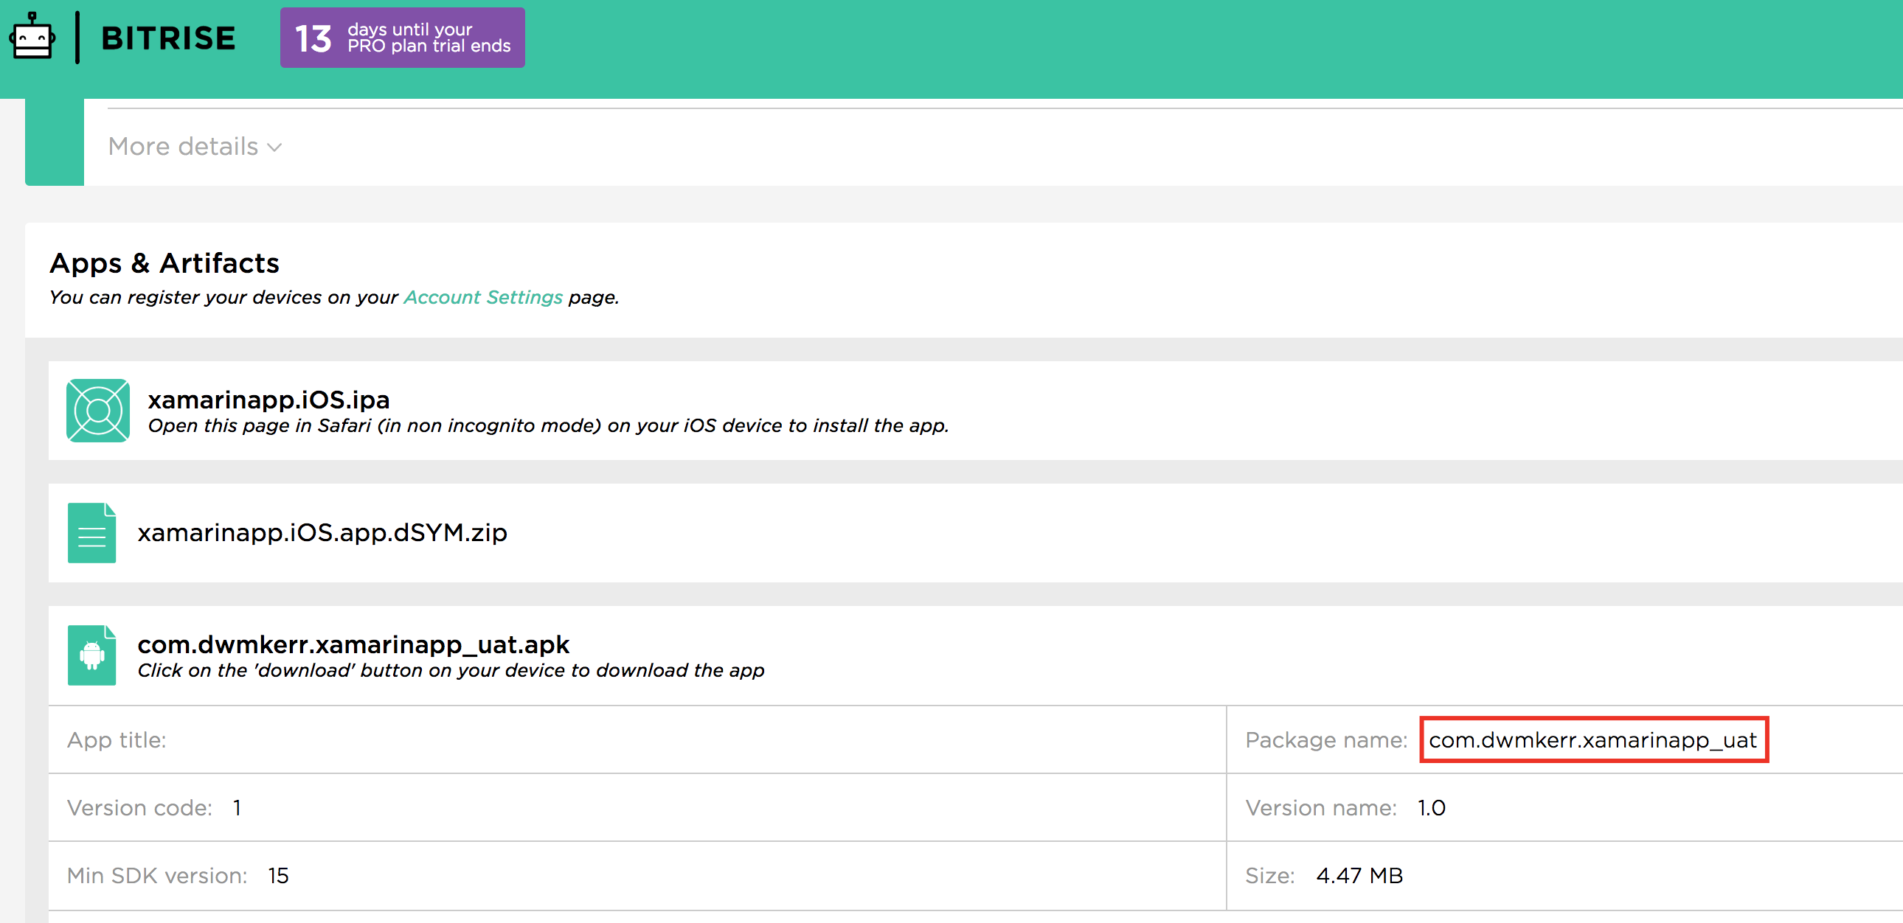Open the xamarinapp.iOS.app.dSYM.zip artifact

(322, 532)
